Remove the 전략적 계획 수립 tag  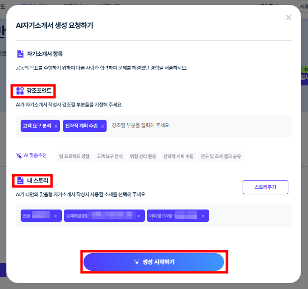pyautogui.click(x=103, y=126)
